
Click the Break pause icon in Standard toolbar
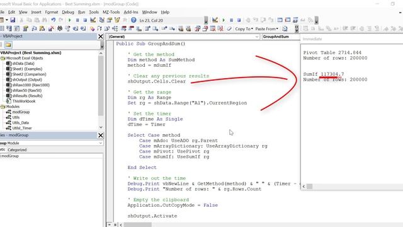[77, 20]
